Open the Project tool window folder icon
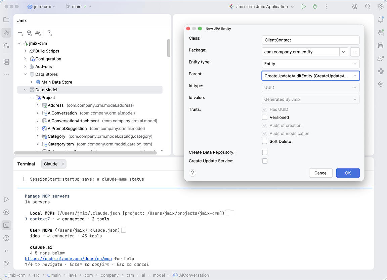This screenshot has height=280, width=387. [6, 20]
